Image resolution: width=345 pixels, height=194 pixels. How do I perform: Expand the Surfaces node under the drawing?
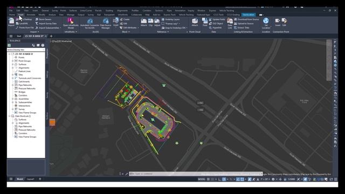coord(13,65)
